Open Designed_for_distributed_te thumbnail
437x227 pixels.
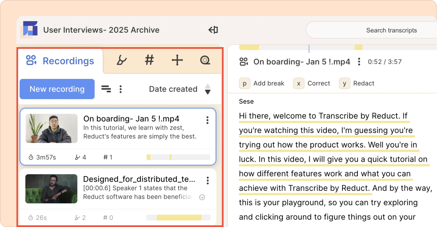pyautogui.click(x=51, y=189)
